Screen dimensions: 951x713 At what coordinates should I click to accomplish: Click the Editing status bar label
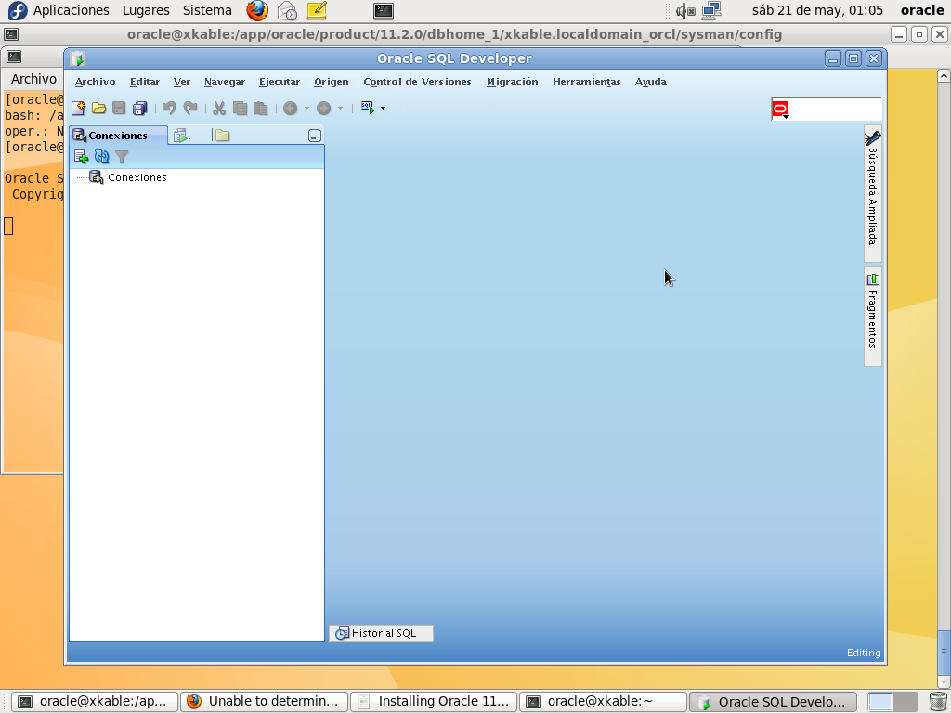864,653
